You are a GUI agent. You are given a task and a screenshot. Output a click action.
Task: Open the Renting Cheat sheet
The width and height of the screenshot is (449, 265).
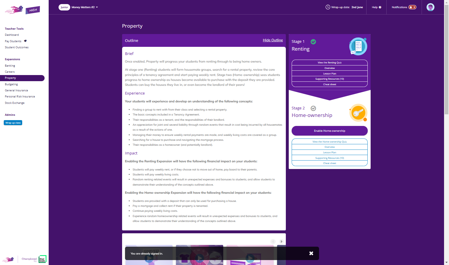pyautogui.click(x=330, y=84)
